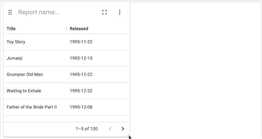262x139 pixels.
Task: Sort by the Released column header
Action: point(79,29)
